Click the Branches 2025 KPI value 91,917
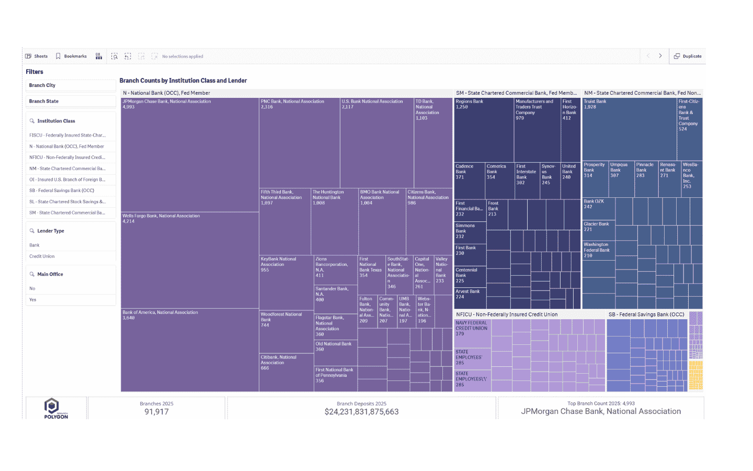 click(156, 412)
